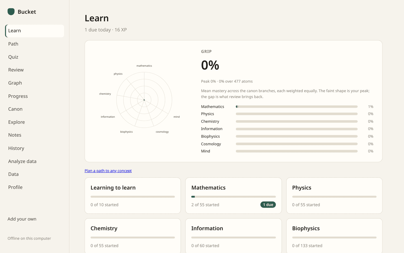Screen dimensions: 404x253
Task: Select the Data sidebar item
Action: tap(35, 174)
